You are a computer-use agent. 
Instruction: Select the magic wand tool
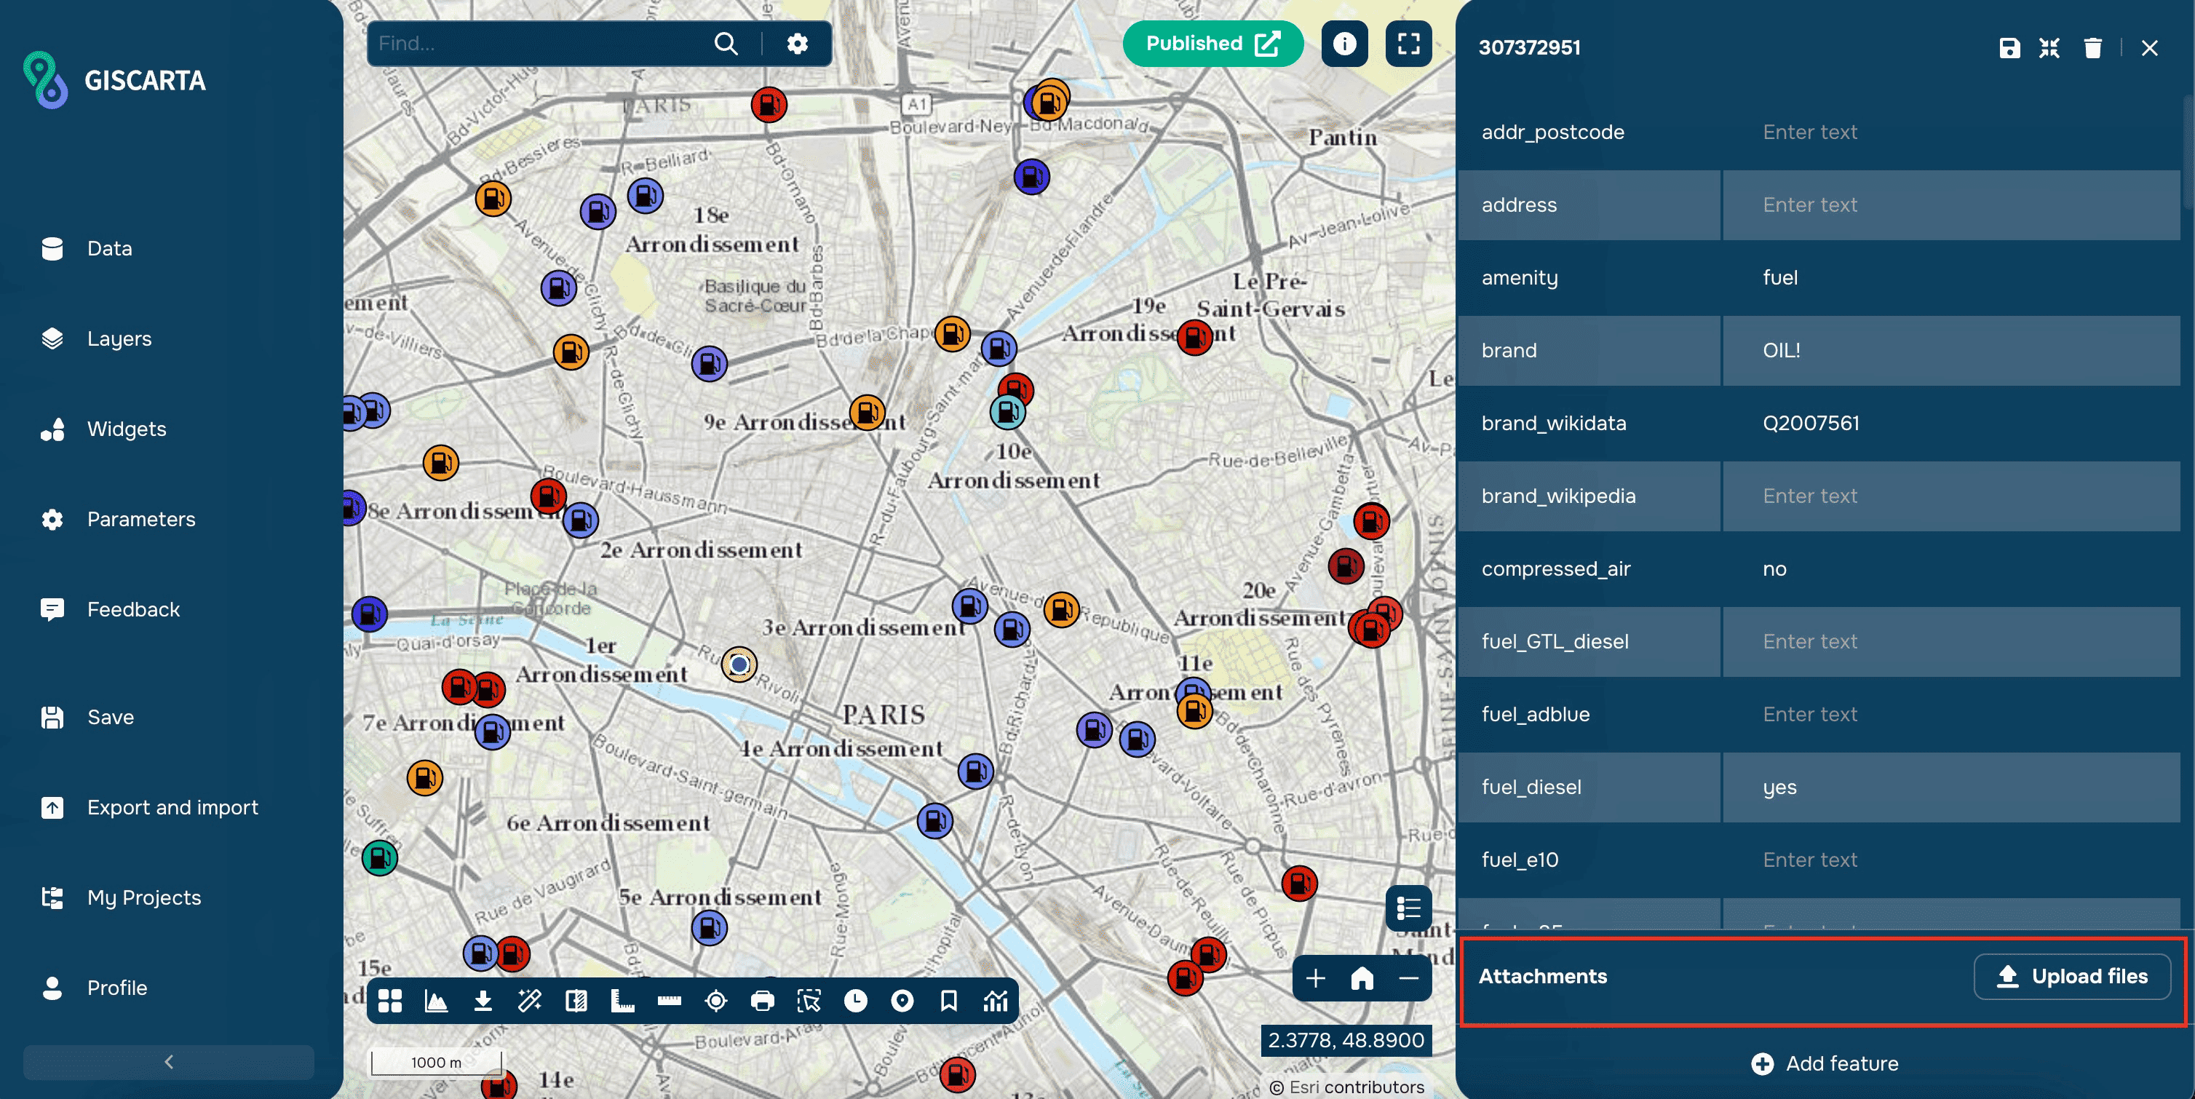(x=529, y=1000)
